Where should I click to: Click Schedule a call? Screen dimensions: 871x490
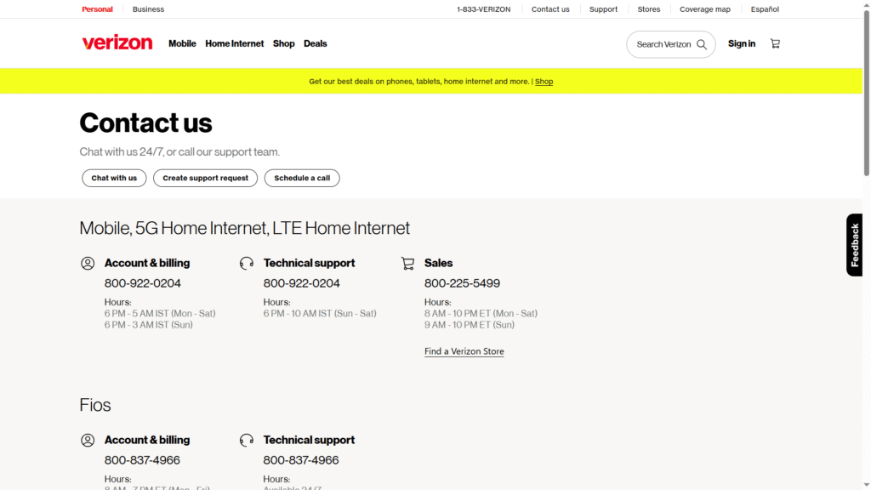pyautogui.click(x=302, y=178)
